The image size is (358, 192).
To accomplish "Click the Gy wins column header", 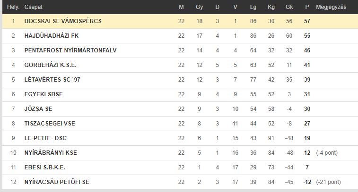I will pos(199,7).
